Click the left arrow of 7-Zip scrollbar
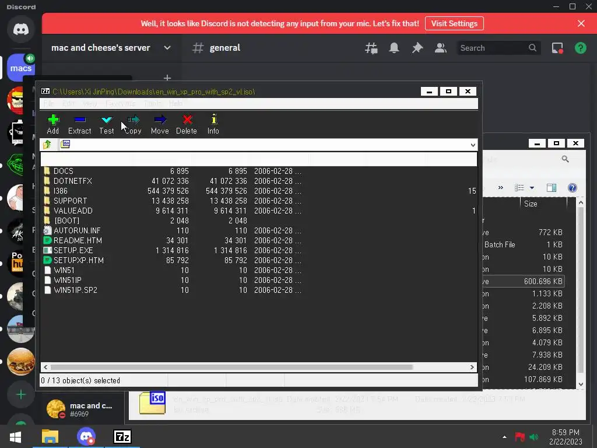 point(45,367)
